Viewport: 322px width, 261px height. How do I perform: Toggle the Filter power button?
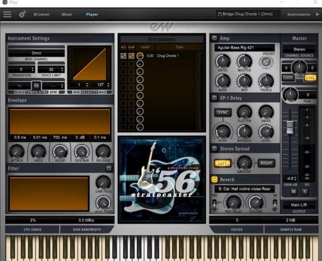[108, 168]
